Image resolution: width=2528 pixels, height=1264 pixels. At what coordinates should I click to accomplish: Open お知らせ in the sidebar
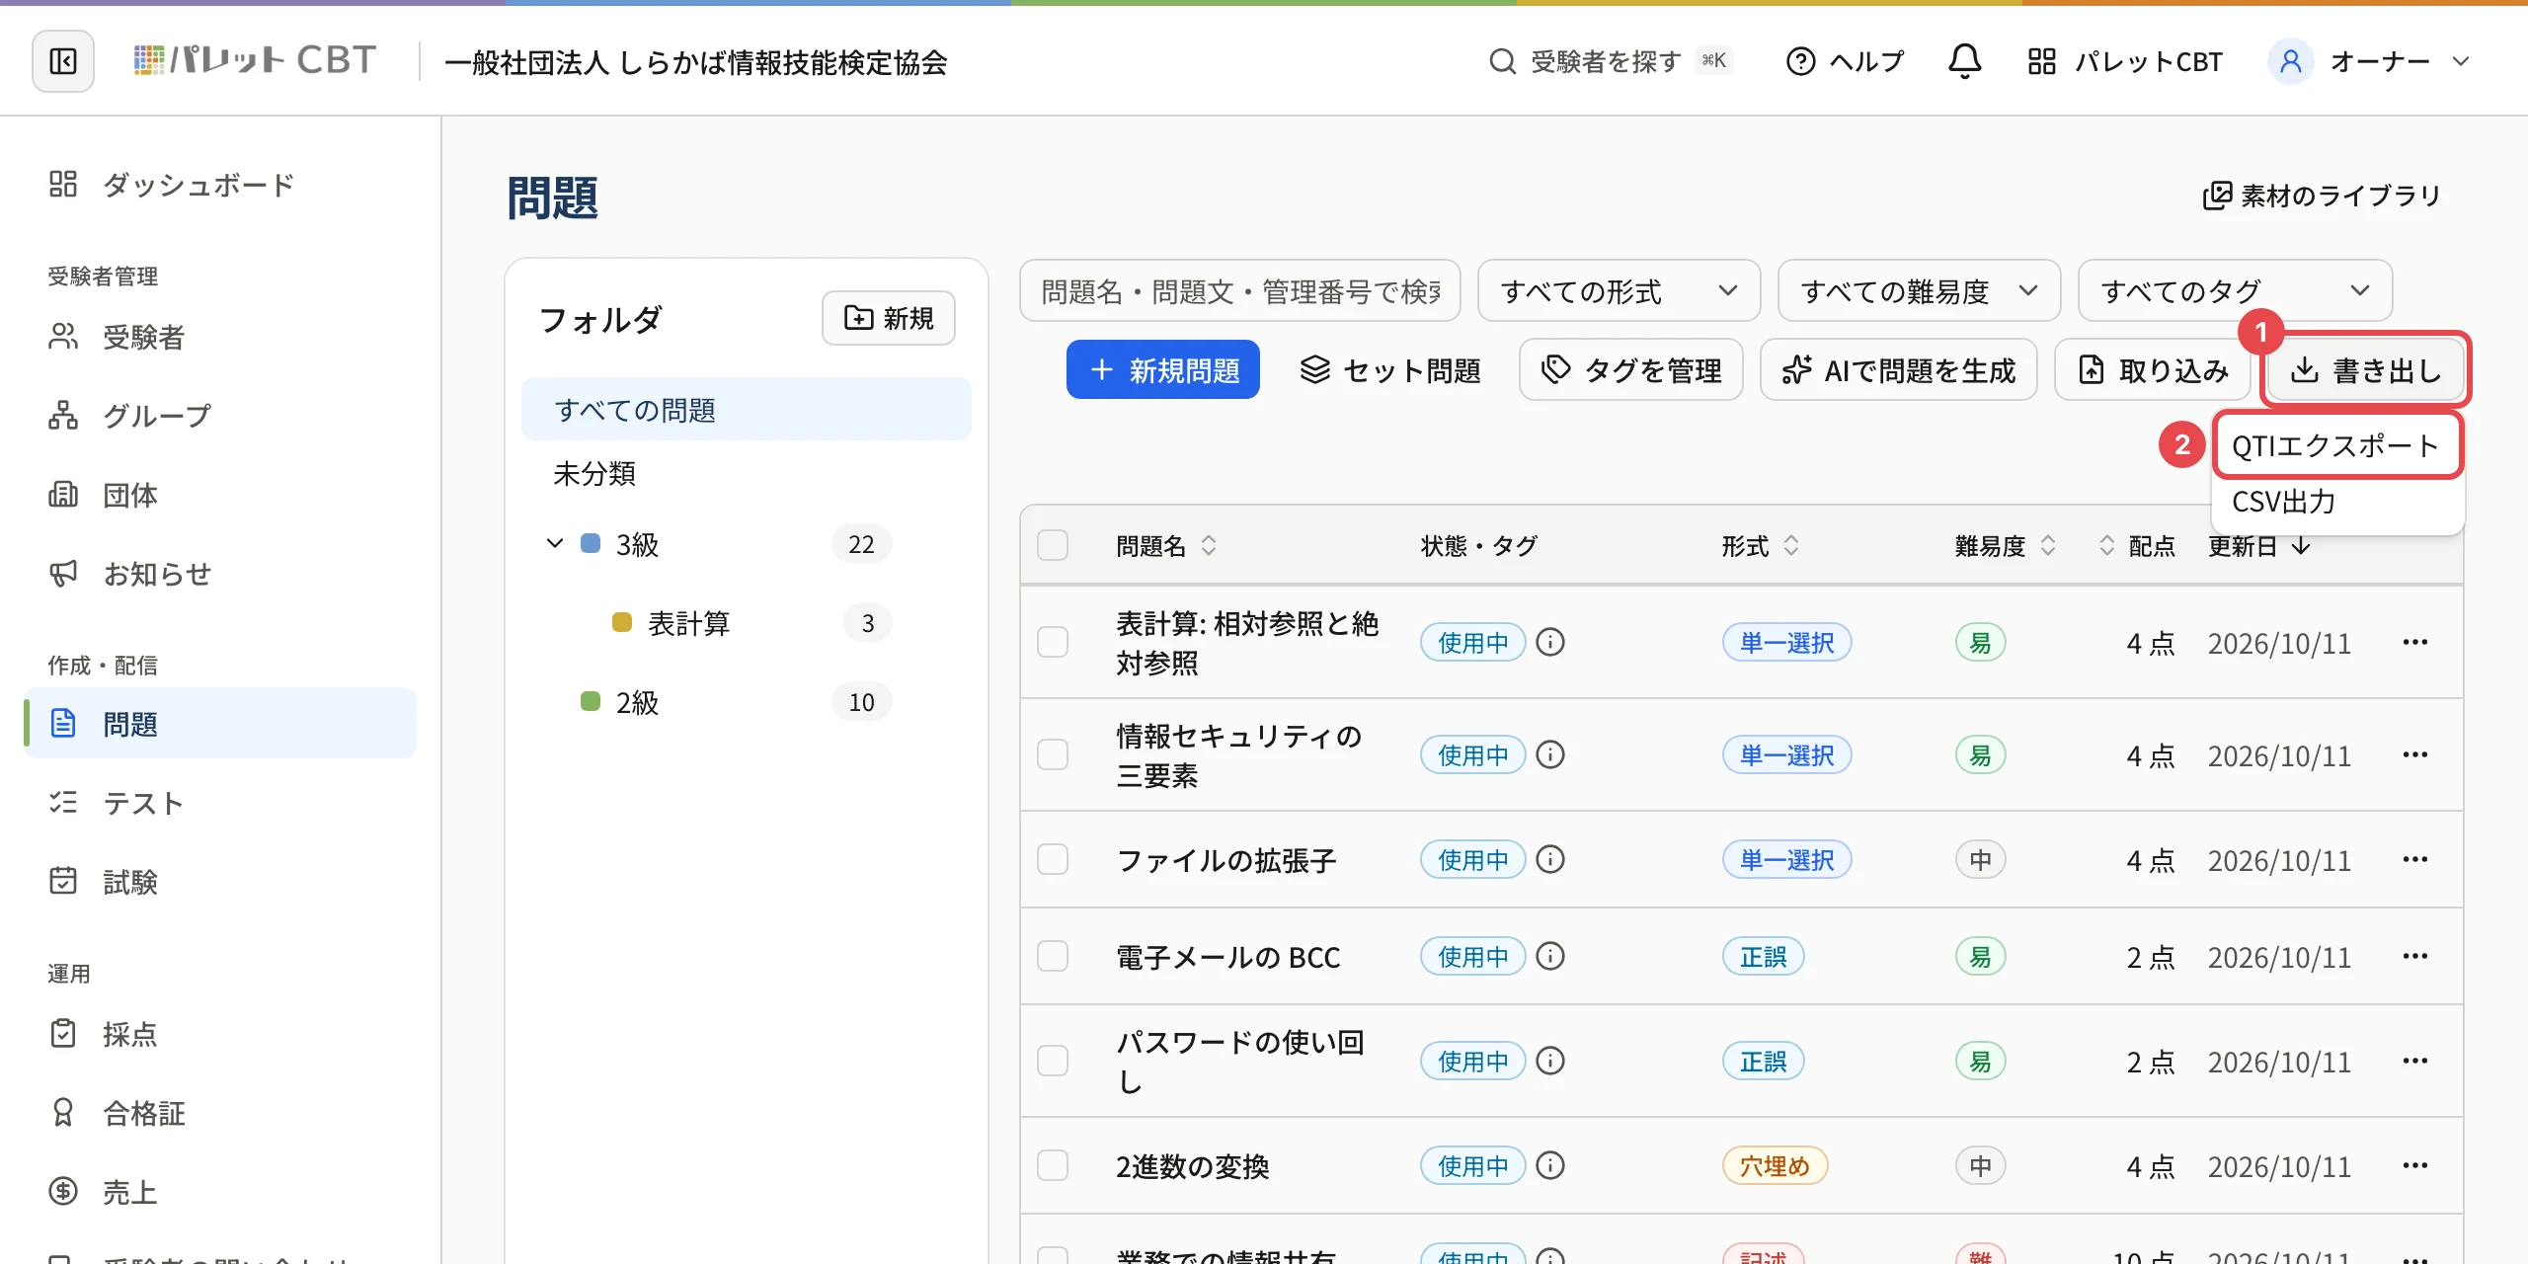coord(219,574)
